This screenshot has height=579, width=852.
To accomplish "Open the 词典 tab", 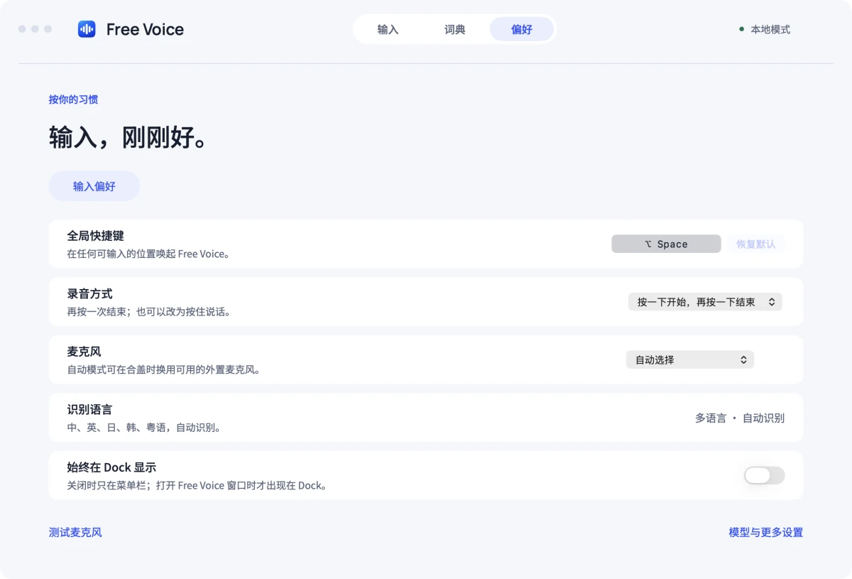I will coord(455,29).
